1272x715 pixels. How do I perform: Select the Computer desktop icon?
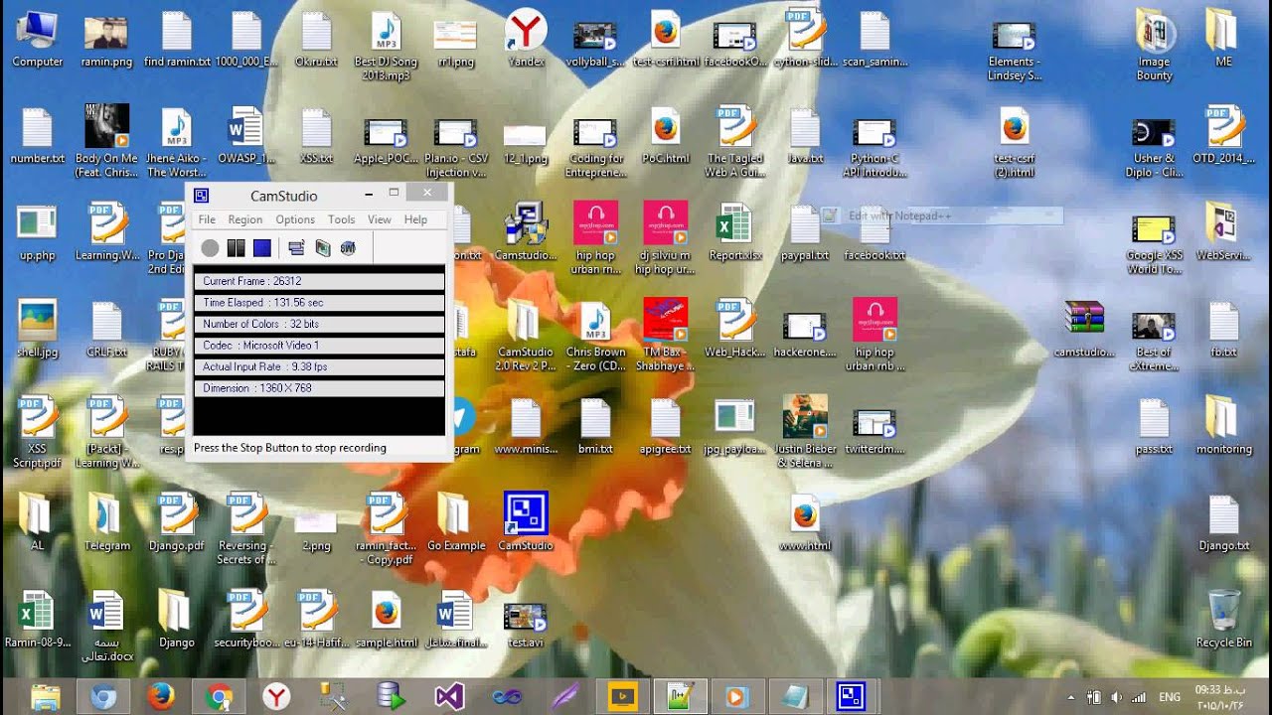tap(38, 40)
